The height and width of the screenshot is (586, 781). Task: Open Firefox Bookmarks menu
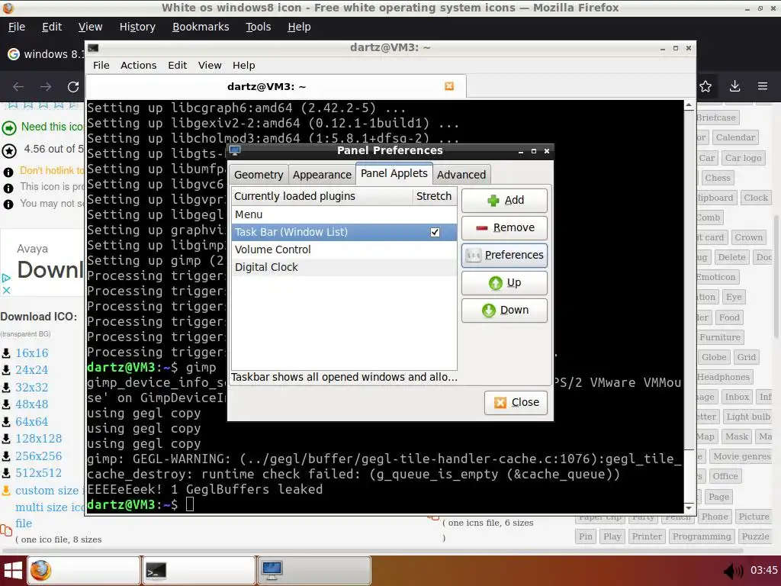tap(201, 27)
